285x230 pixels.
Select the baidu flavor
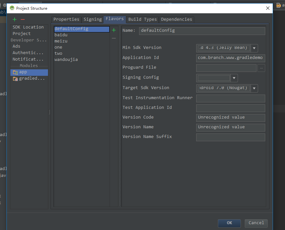tap(82, 35)
